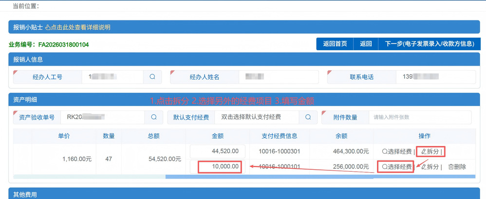Image resolution: width=486 pixels, height=199 pixels.
Task: Go to 下一步(电子发票录入/收款方信息)
Action: tap(429, 44)
